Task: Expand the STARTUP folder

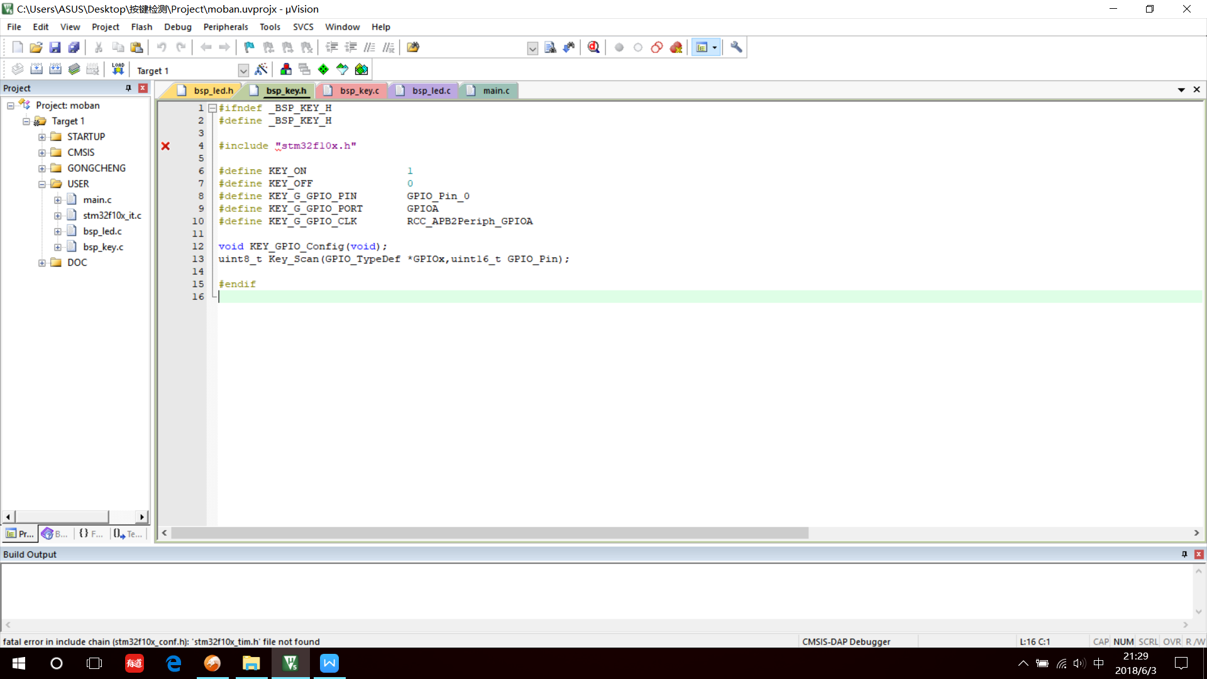Action: (42, 137)
